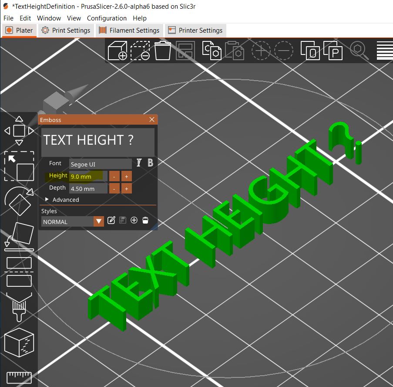Image resolution: width=393 pixels, height=387 pixels.
Task: Click the Arrange icon in the top toolbar
Action: pos(185,51)
